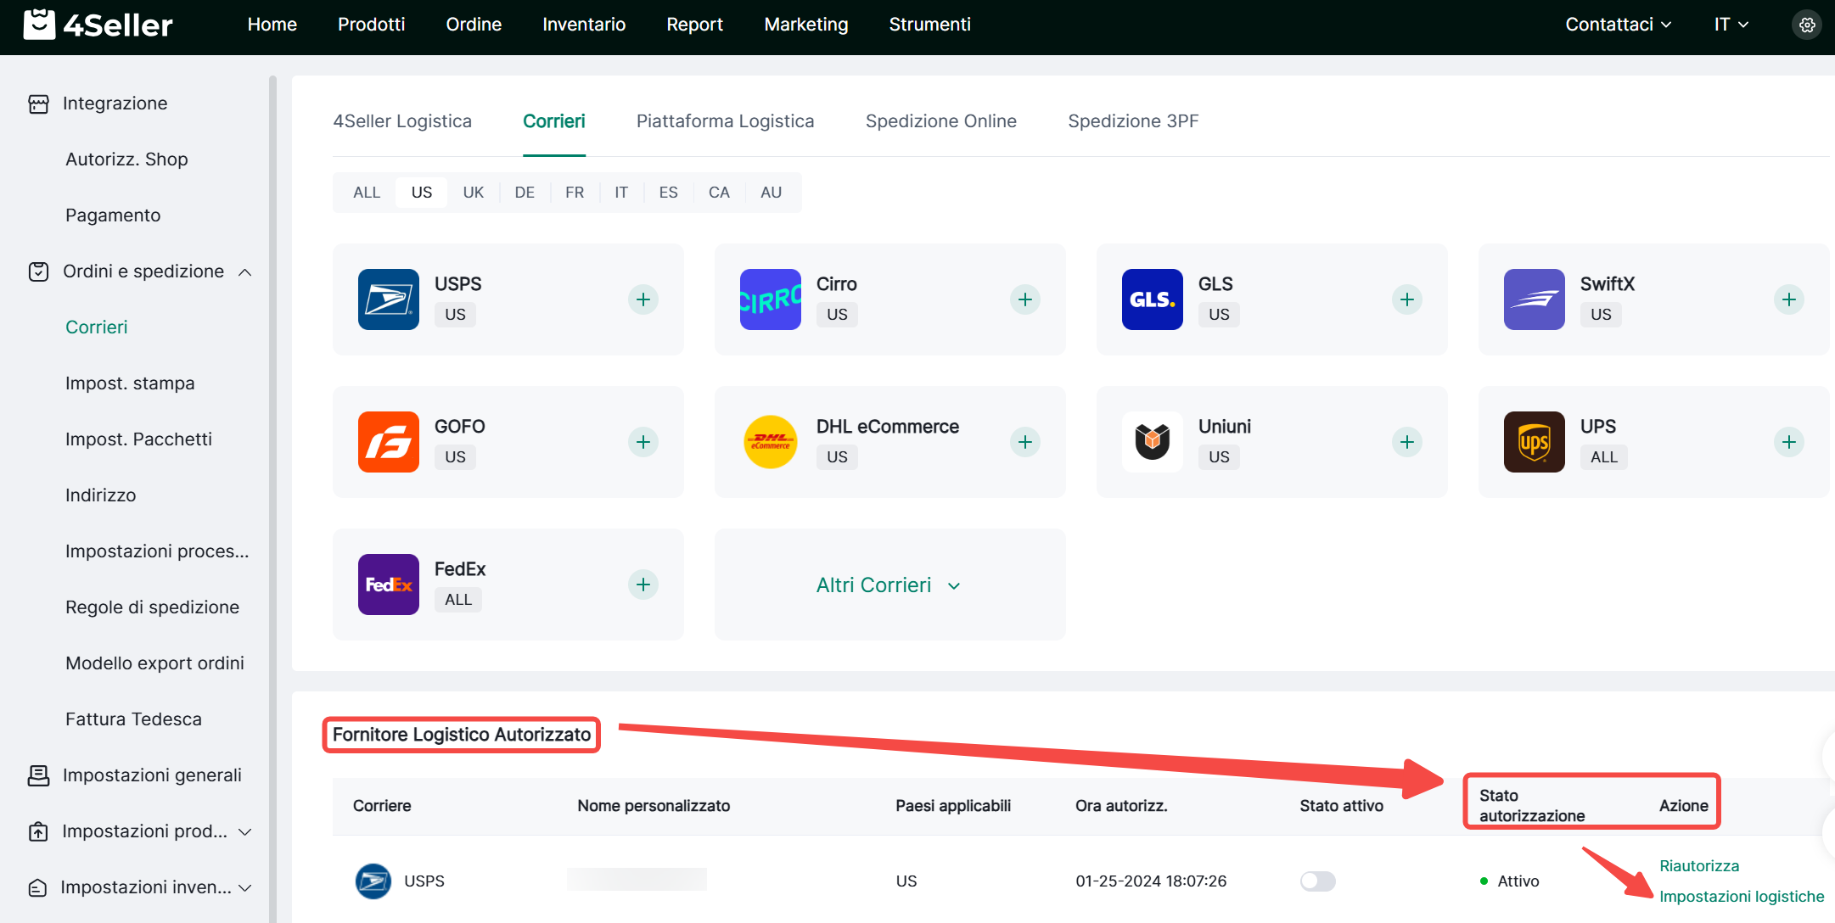Click the Riautorizza link for USPS
The image size is (1835, 923).
pyautogui.click(x=1699, y=866)
